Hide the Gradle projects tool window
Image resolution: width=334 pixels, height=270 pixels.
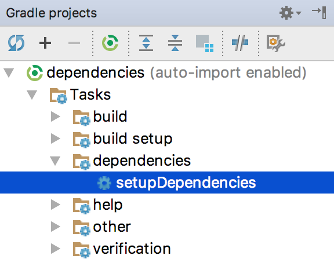(x=319, y=13)
